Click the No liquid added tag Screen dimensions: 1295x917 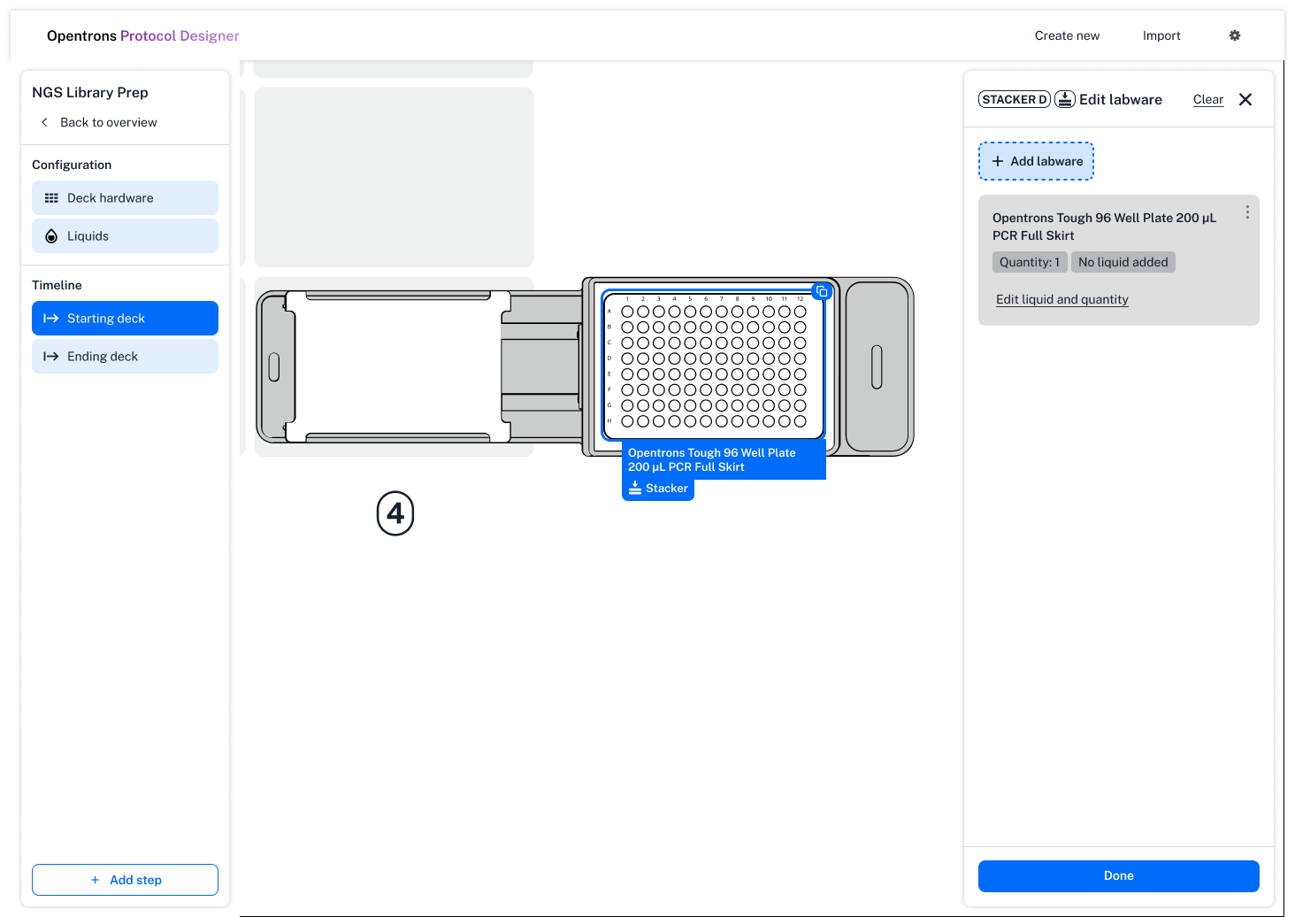(1123, 262)
